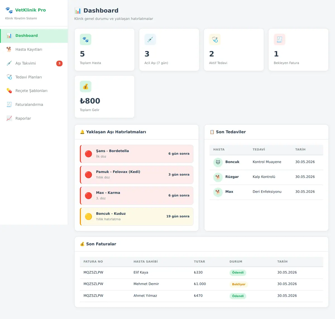This screenshot has width=335, height=319.
Task: Click the chart icon beside the Dashboard heading
Action: [x=78, y=11]
